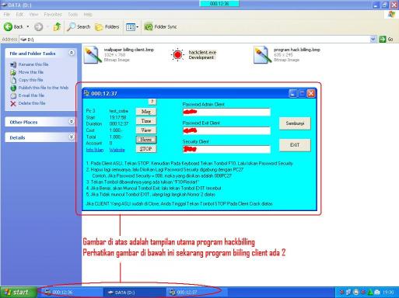Select hackclient.exe red icon
Viewport: 399px width, 298px height.
[177, 54]
